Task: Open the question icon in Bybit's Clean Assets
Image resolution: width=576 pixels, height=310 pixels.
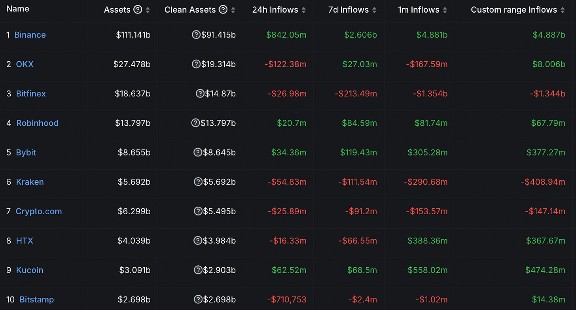Action: pos(198,152)
